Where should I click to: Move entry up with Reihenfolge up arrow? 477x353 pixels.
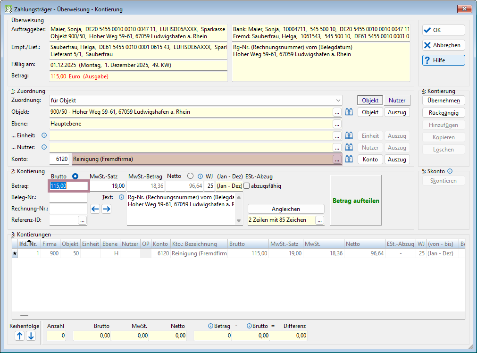pyautogui.click(x=20, y=336)
